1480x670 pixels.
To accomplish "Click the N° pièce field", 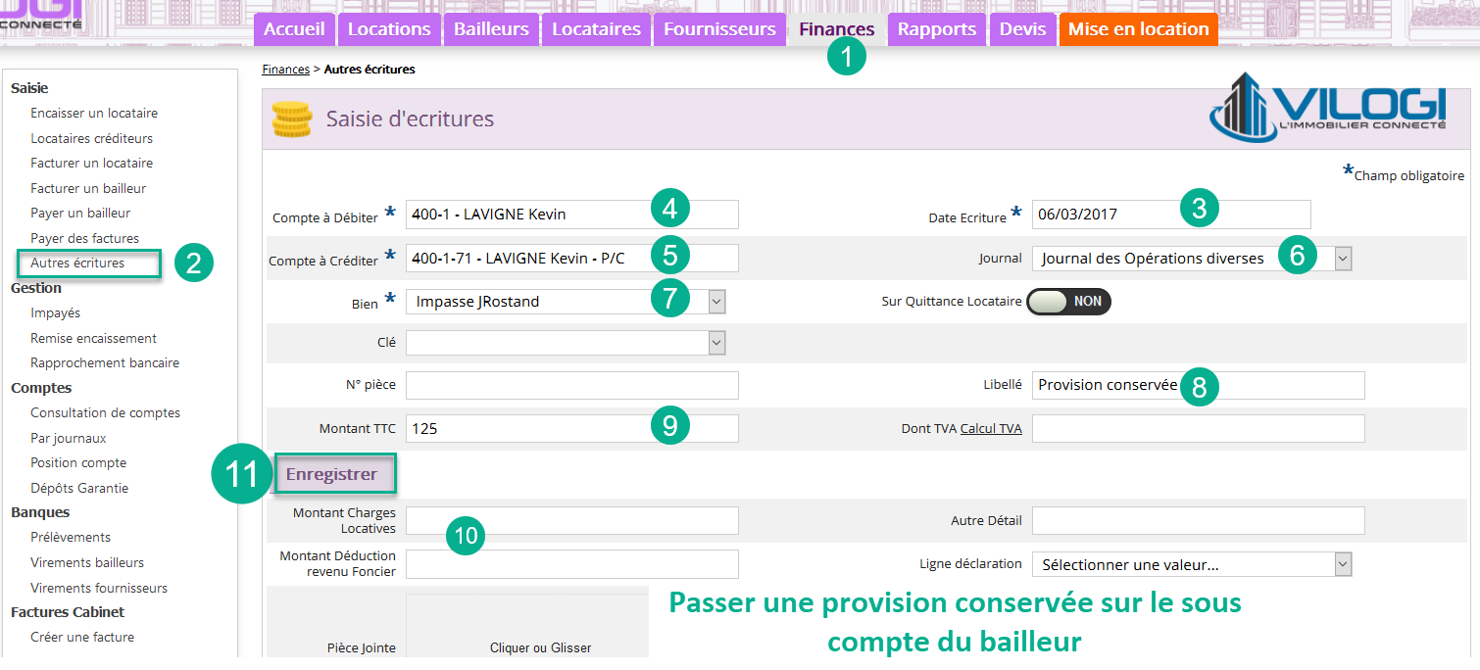I will coord(571,385).
